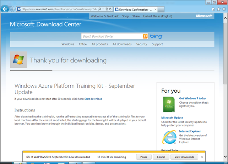Image resolution: width=228 pixels, height=164 pixels.
Task: Open the address bar dropdown arrow
Action: tap(103, 9)
